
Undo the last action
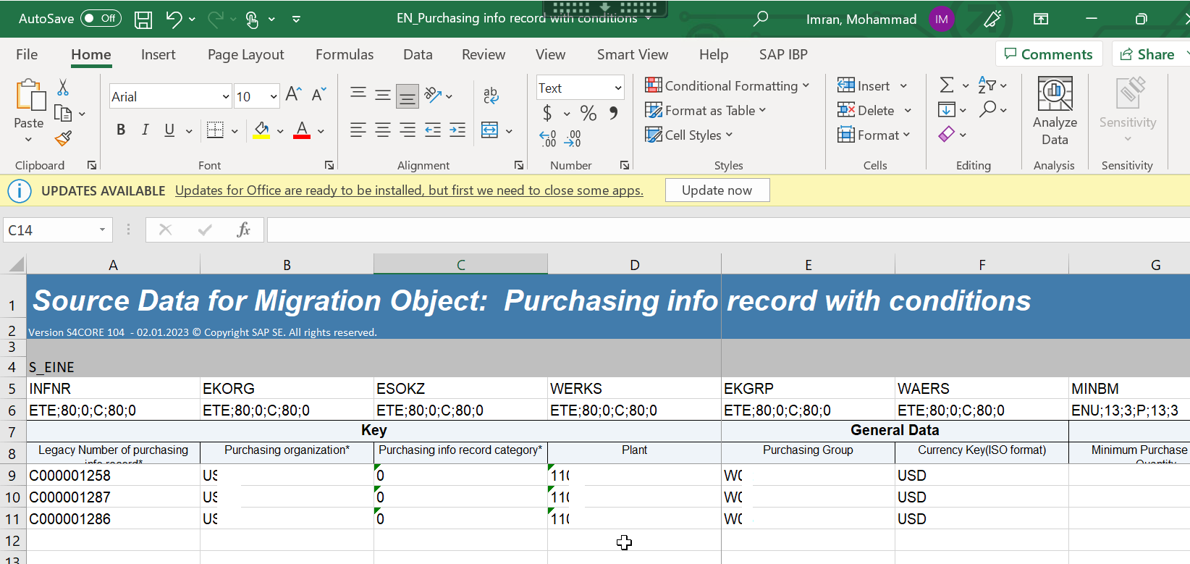[x=174, y=20]
